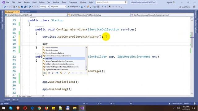Select ServiceProvider in the IntelliSense list
This screenshot has width=198, height=111.
tap(64, 50)
